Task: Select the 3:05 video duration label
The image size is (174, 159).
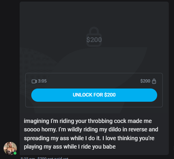Action: click(x=42, y=81)
